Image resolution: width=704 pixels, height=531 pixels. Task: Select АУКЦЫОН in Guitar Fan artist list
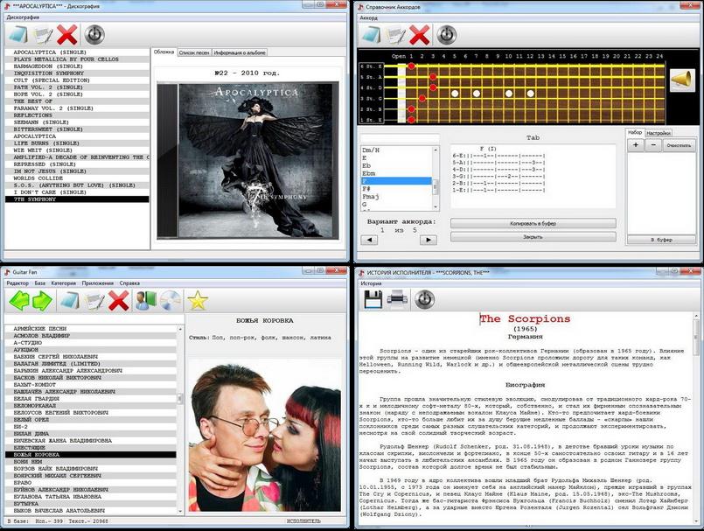[x=91, y=350]
